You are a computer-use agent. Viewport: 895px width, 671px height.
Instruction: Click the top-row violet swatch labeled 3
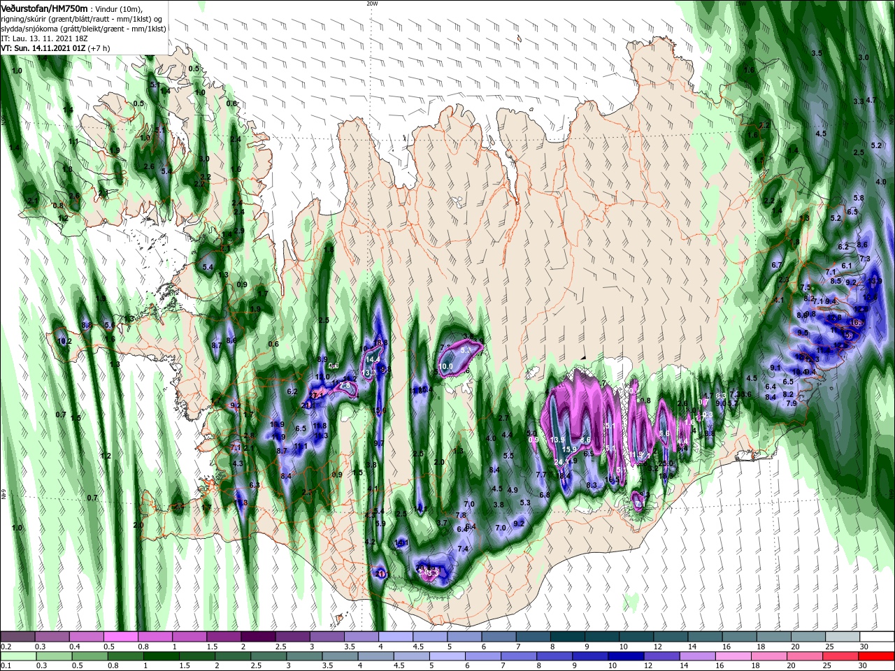(327, 637)
